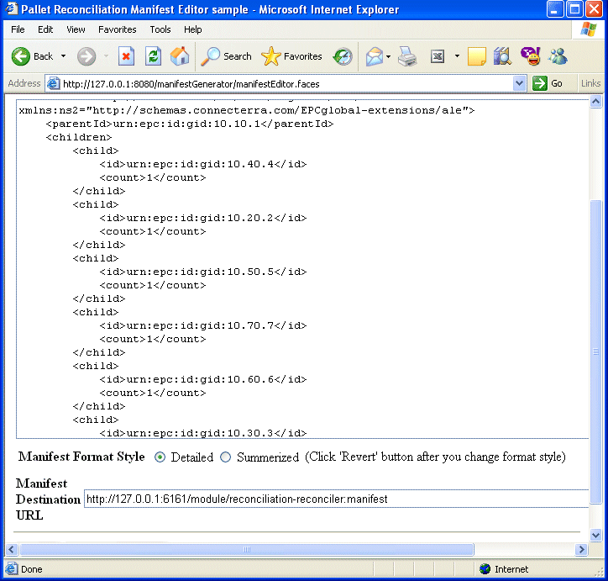608x581 pixels.
Task: Launch Yahoo Messenger smiley icon
Action: (x=531, y=56)
